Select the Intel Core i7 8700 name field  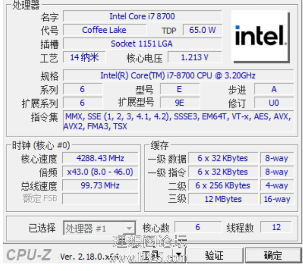(x=142, y=16)
